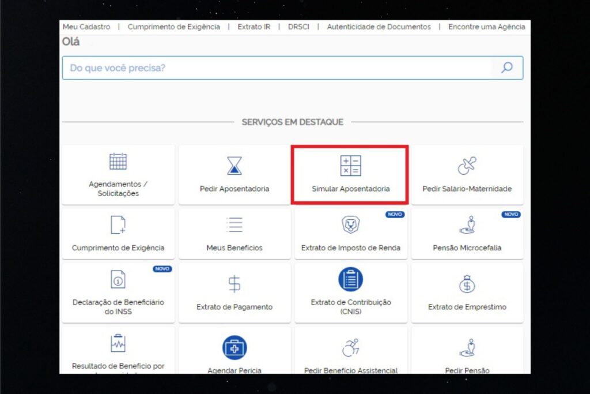
Task: Open Extrato de Contribuição (CNIS) clipboard icon
Action: (350, 278)
